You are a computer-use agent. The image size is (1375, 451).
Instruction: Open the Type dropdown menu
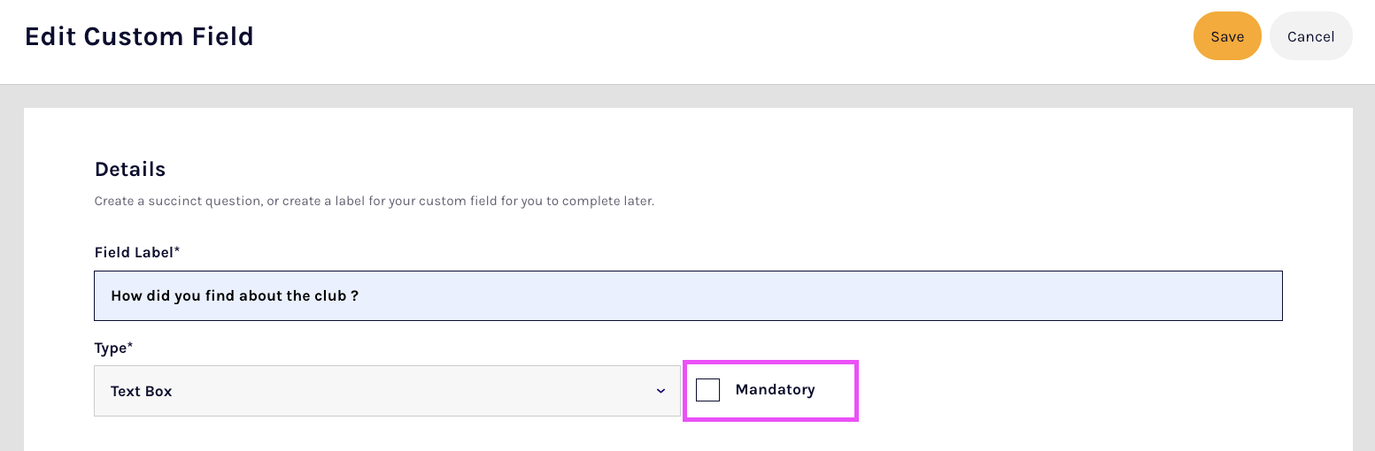pyautogui.click(x=387, y=391)
